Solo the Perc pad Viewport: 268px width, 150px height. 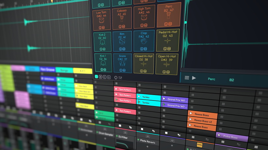pos(166,24)
